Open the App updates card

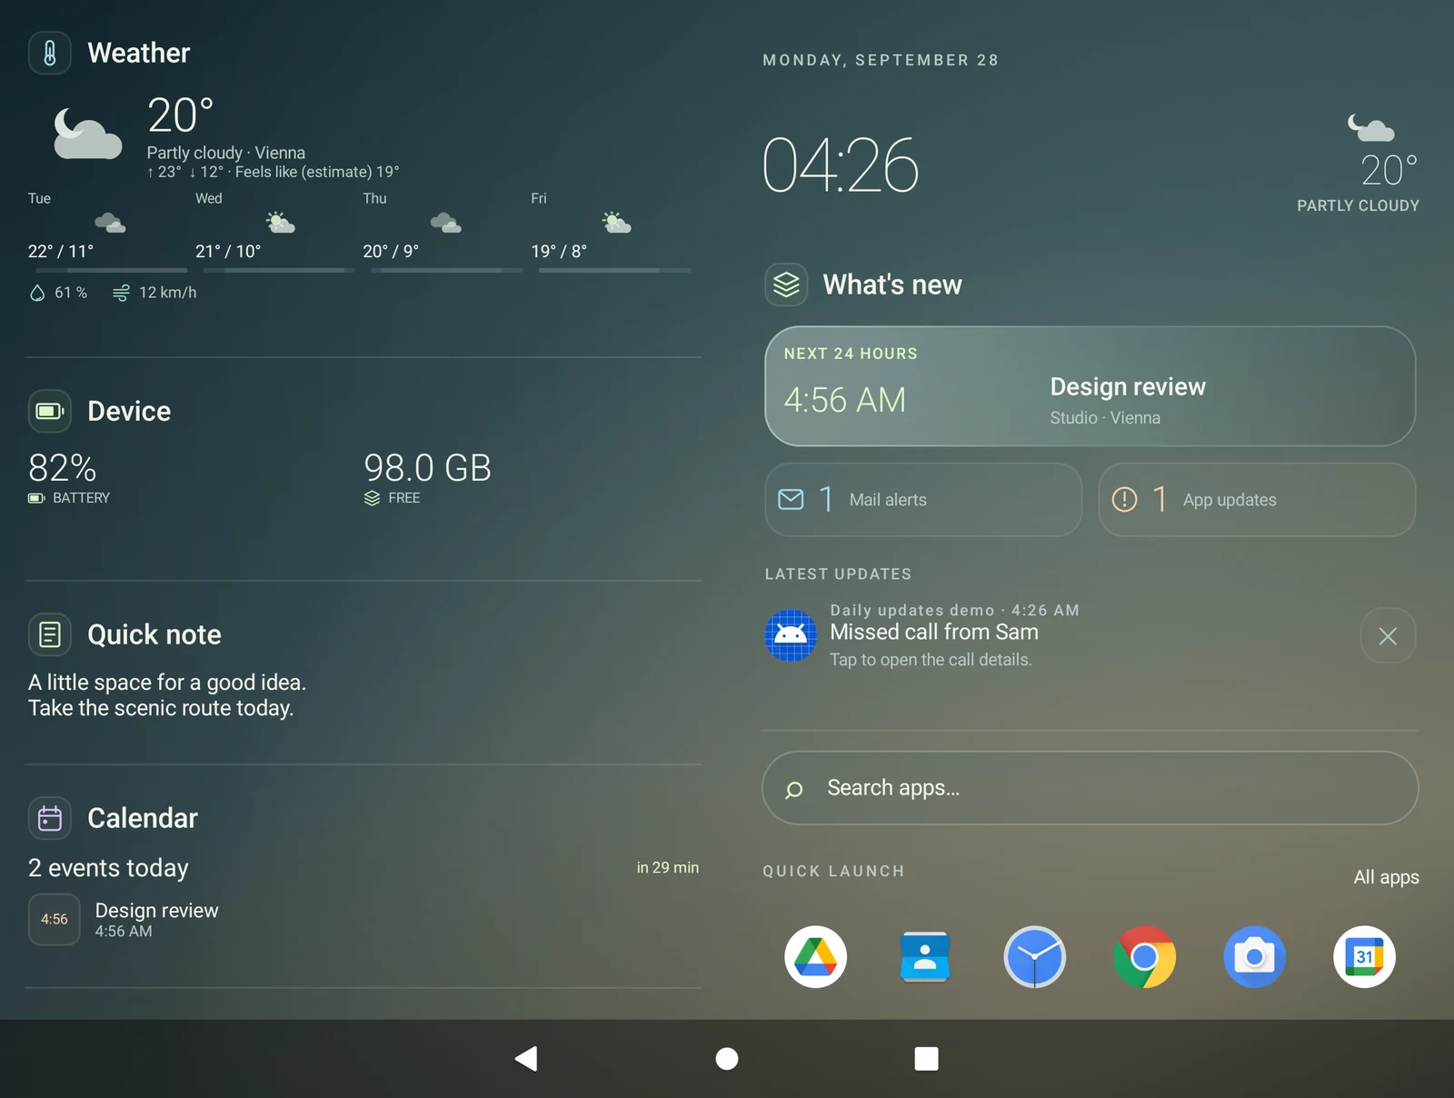click(1257, 500)
